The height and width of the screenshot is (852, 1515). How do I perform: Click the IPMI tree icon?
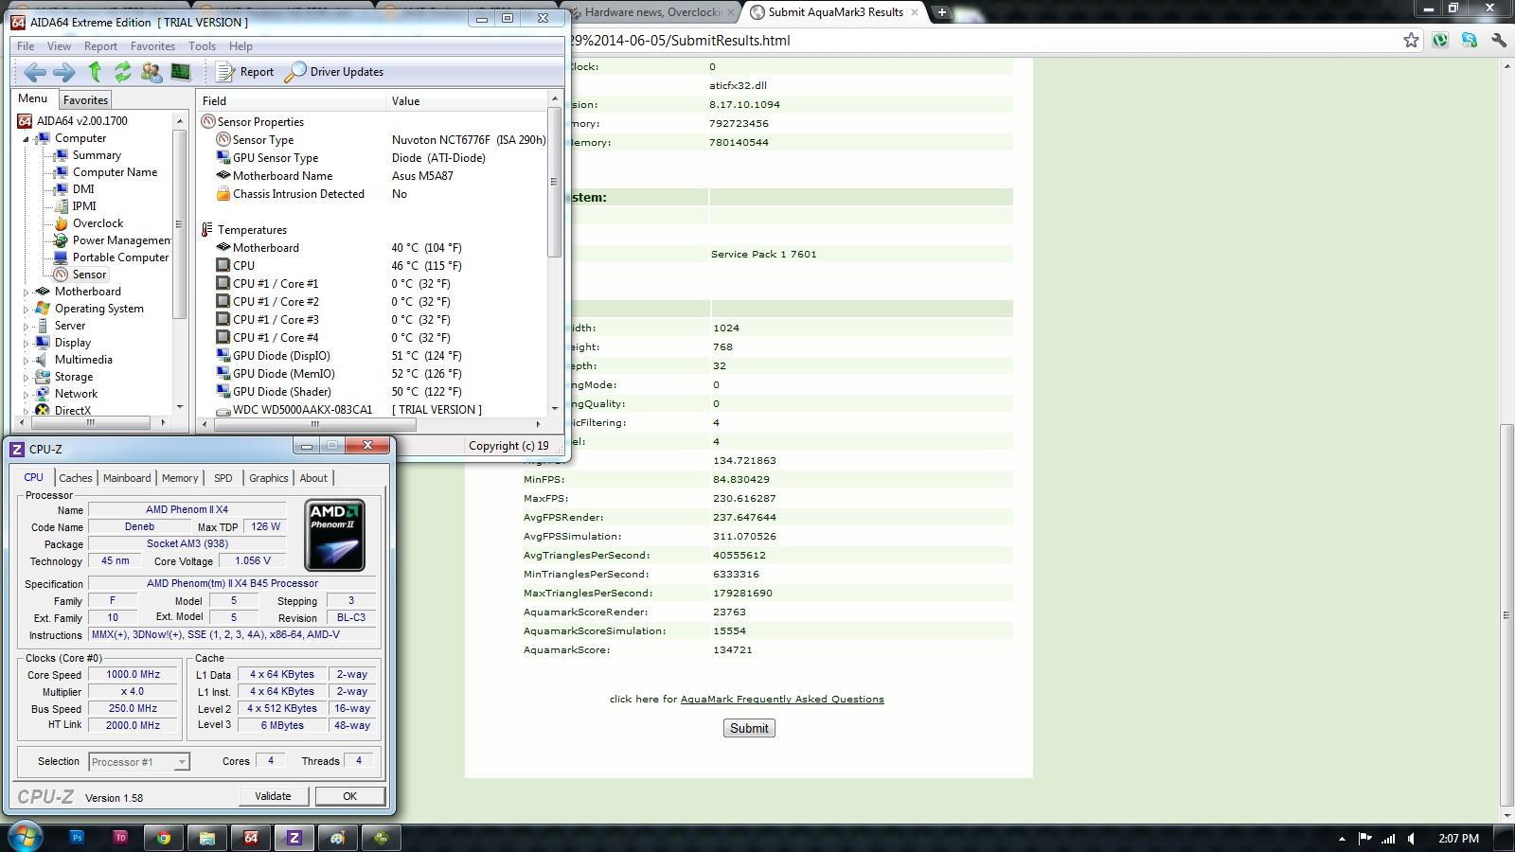(x=61, y=206)
